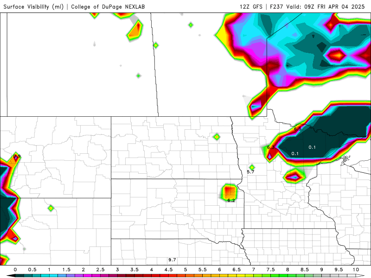Click the legend tick label "8.5"

point(305,270)
